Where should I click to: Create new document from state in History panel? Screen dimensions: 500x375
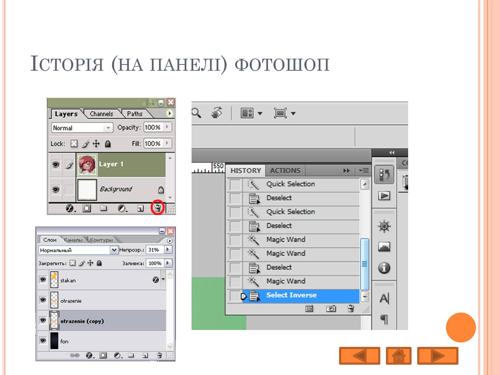point(309,309)
